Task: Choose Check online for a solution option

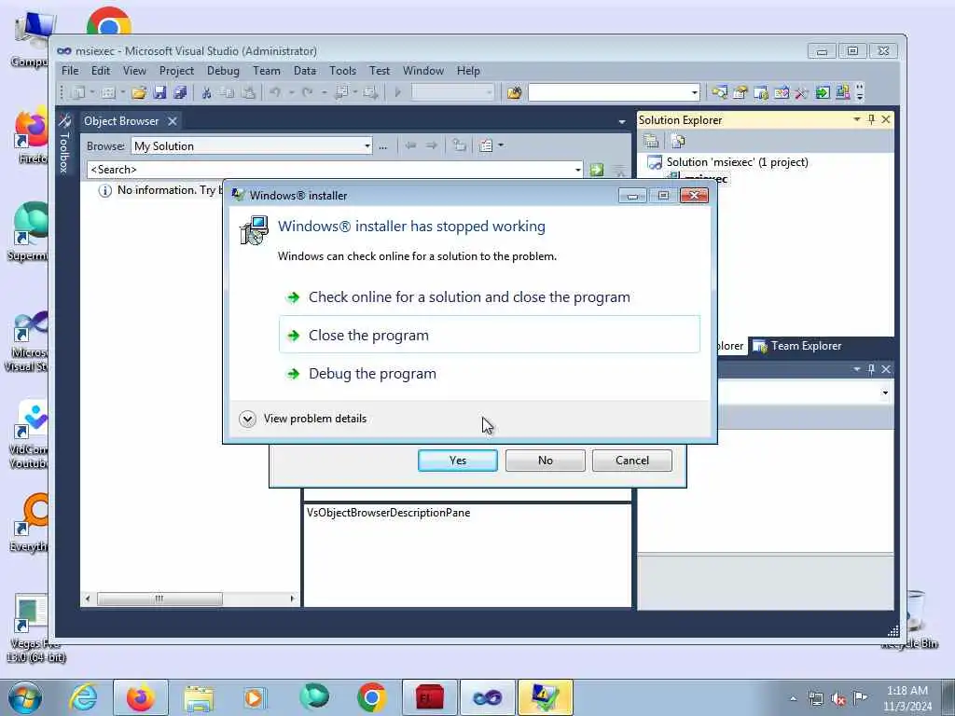Action: (490, 297)
